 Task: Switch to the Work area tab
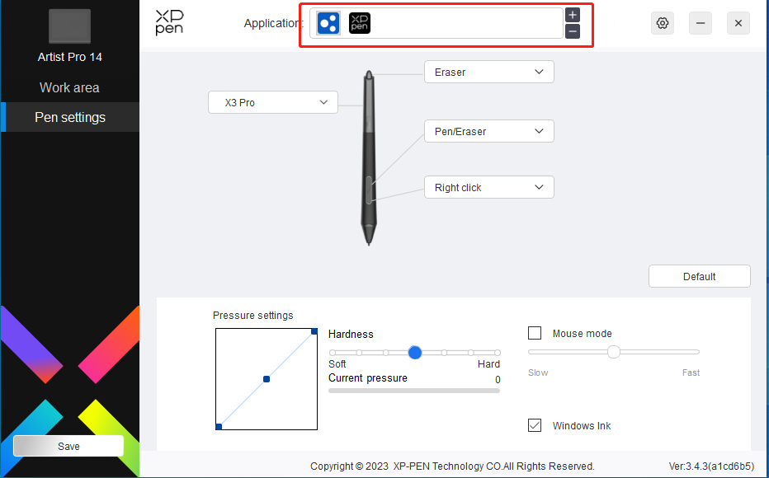click(69, 87)
